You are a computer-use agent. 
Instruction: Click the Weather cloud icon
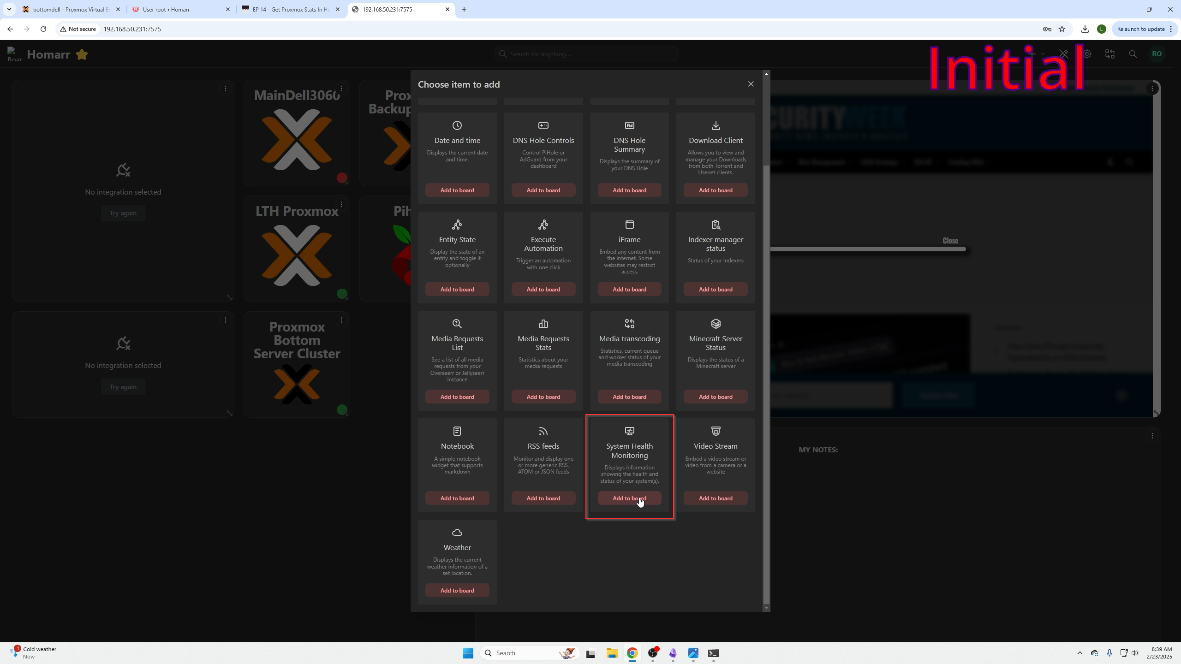(x=457, y=533)
